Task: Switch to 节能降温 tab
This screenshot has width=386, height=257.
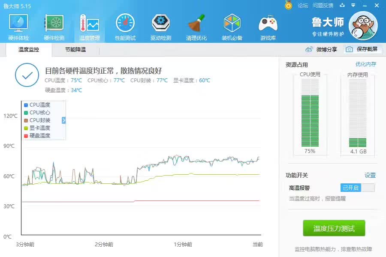Action: click(x=75, y=50)
